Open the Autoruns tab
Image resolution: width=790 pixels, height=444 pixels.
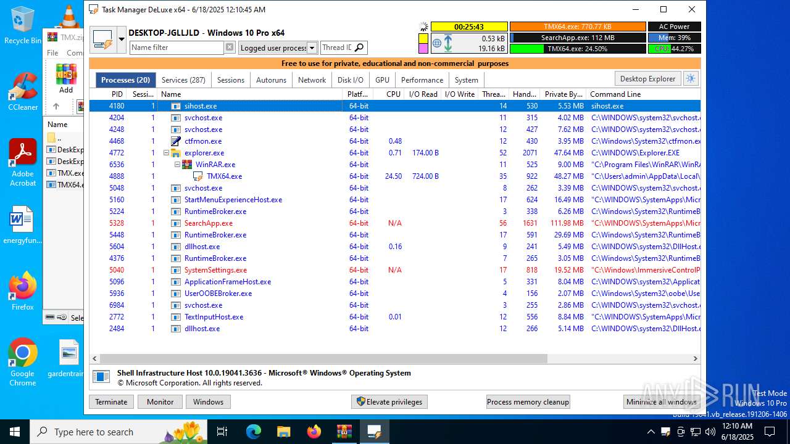271,80
